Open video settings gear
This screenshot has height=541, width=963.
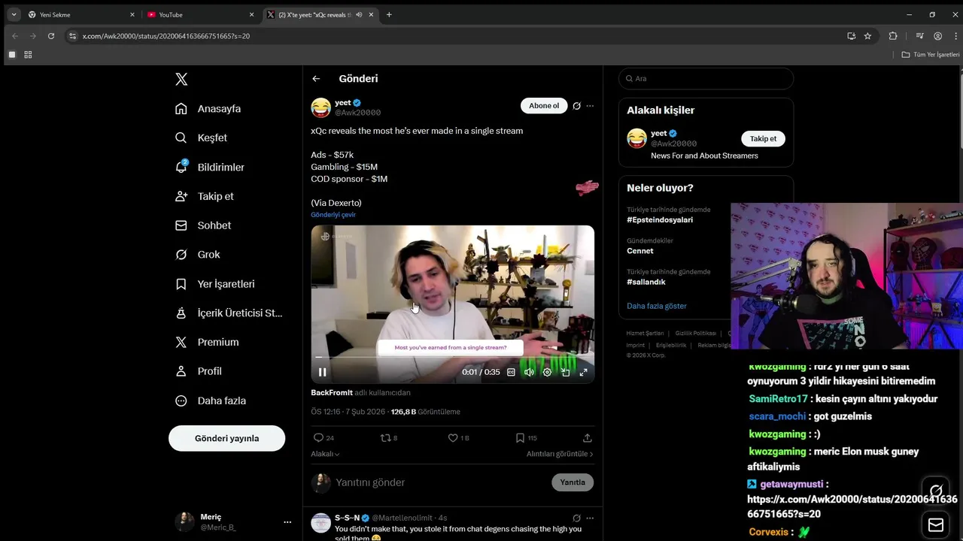(x=547, y=372)
